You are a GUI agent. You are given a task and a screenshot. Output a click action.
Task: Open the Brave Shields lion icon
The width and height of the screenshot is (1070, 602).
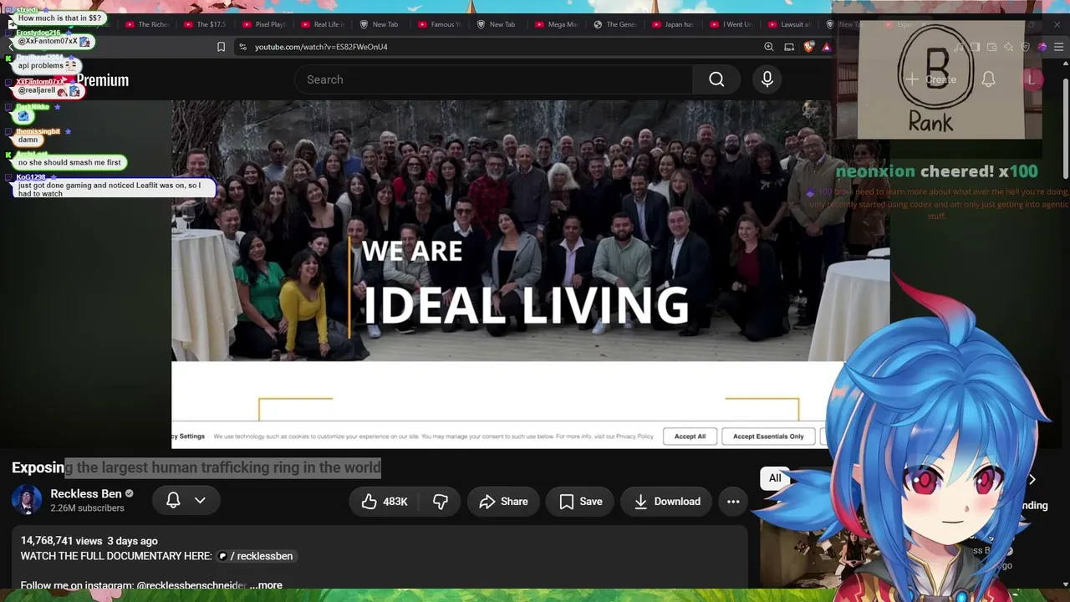pos(808,47)
